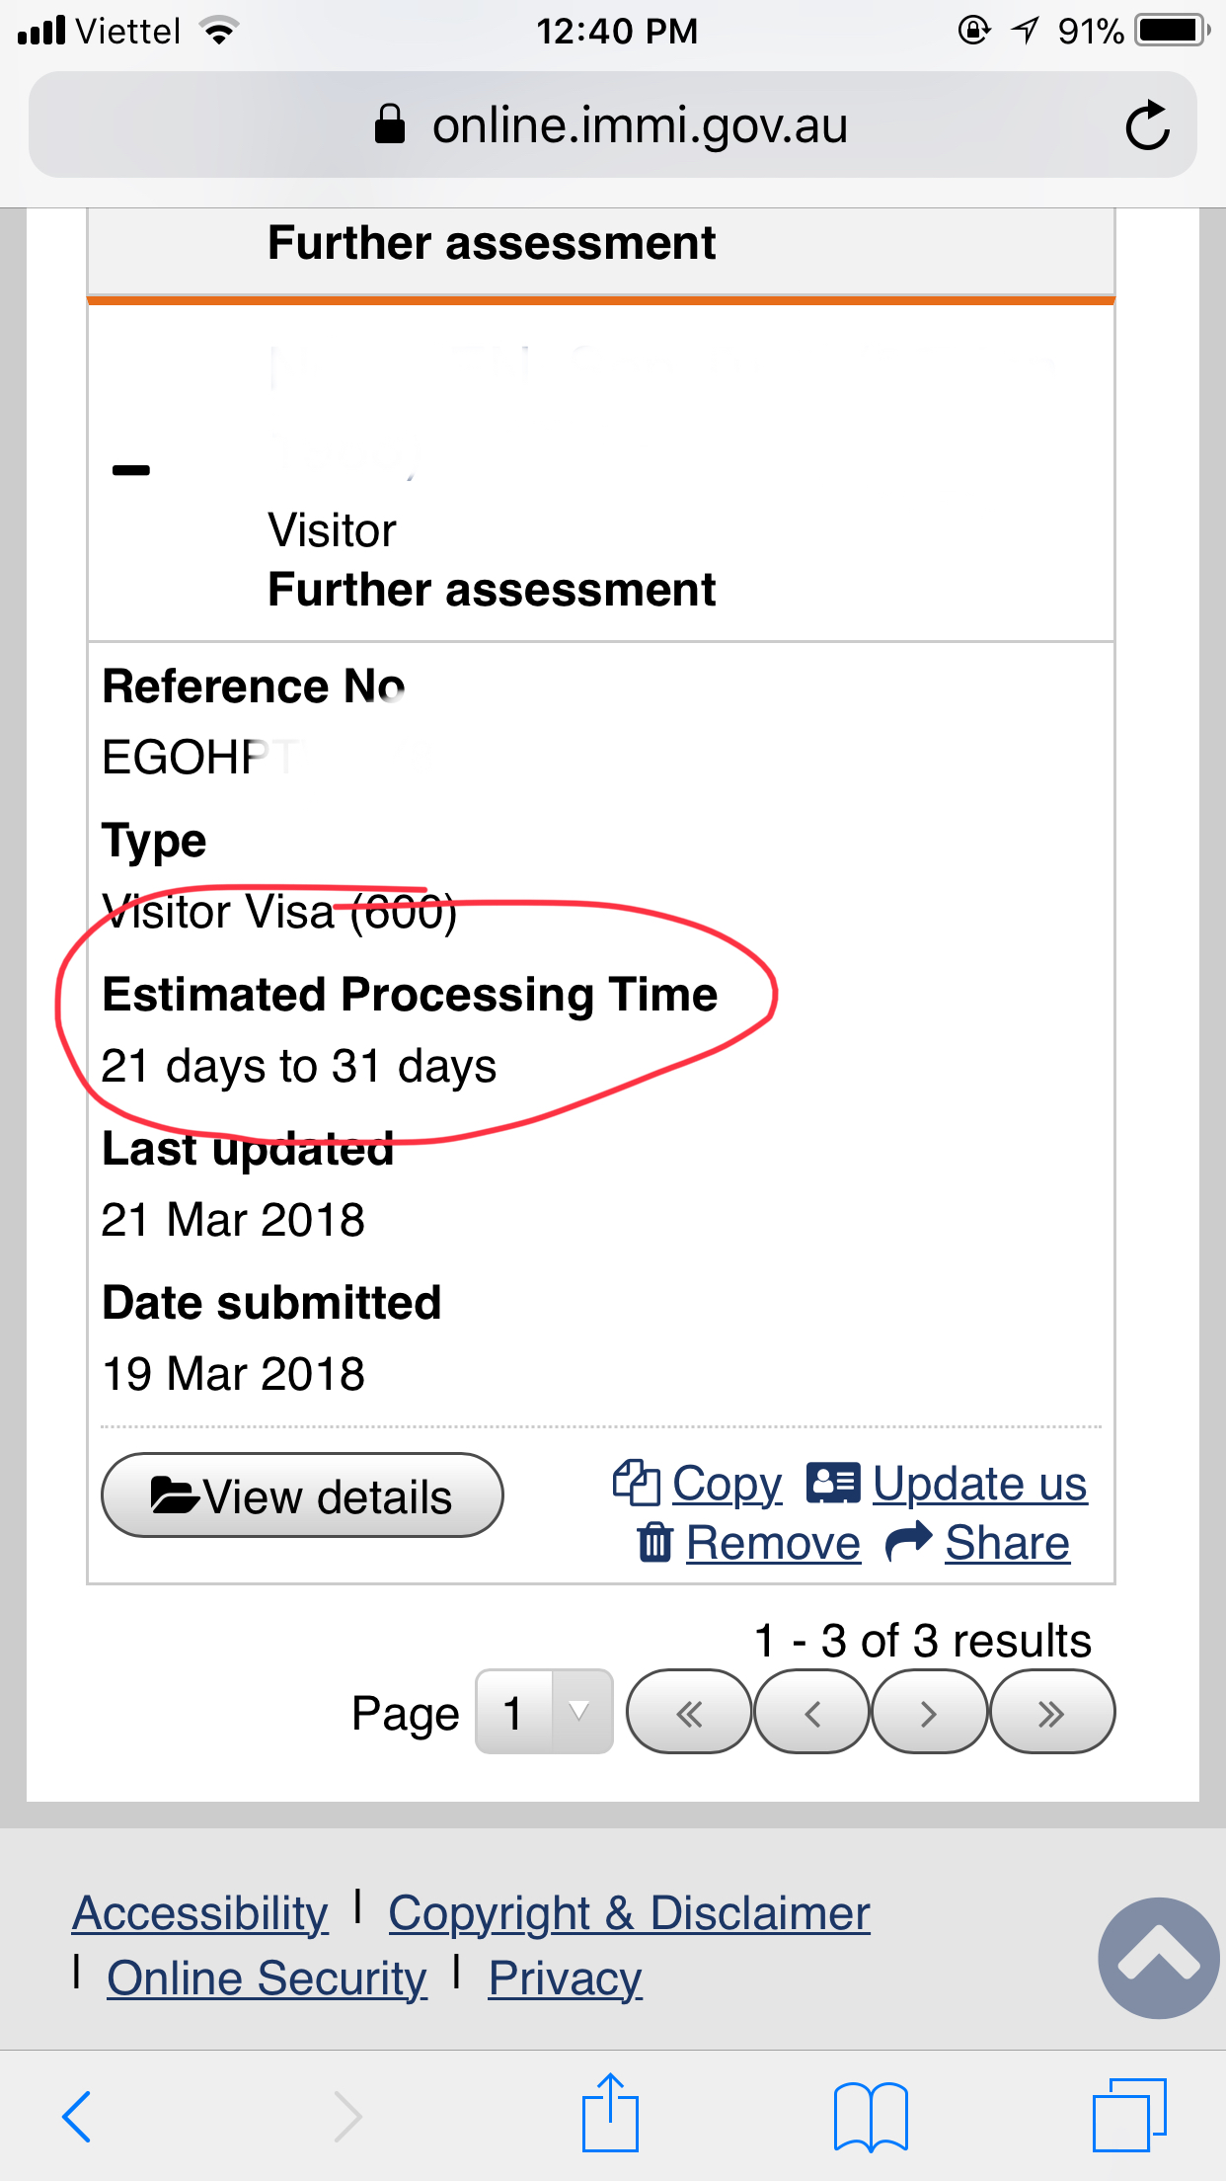Go to previous results page
Screen dimensions: 1226x2181
[x=811, y=1712]
